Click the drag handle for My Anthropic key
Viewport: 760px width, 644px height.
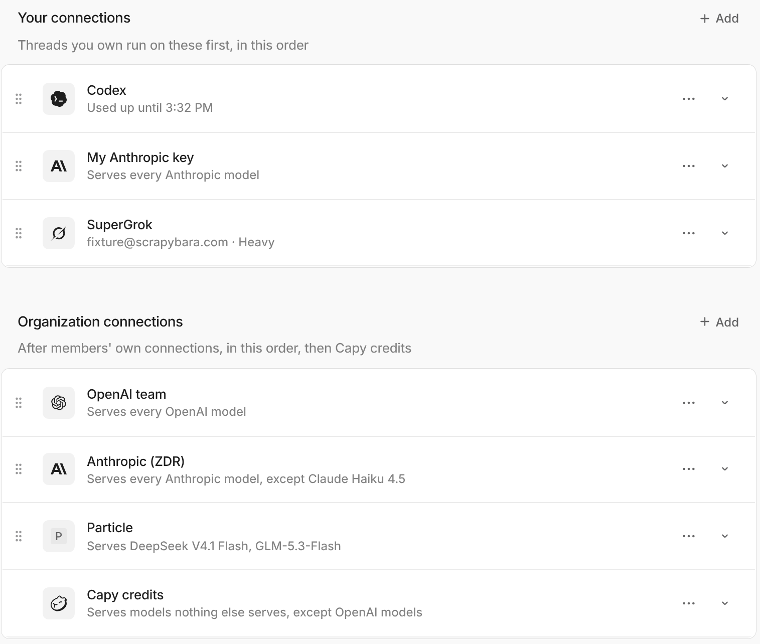pyautogui.click(x=19, y=166)
